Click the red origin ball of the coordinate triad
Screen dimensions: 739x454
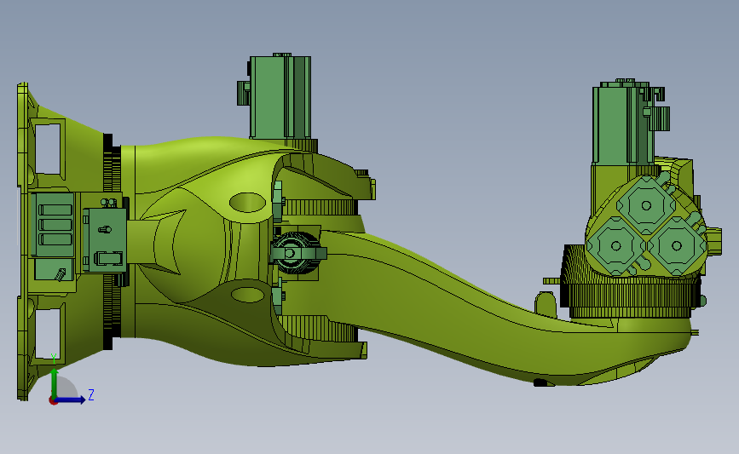53,401
